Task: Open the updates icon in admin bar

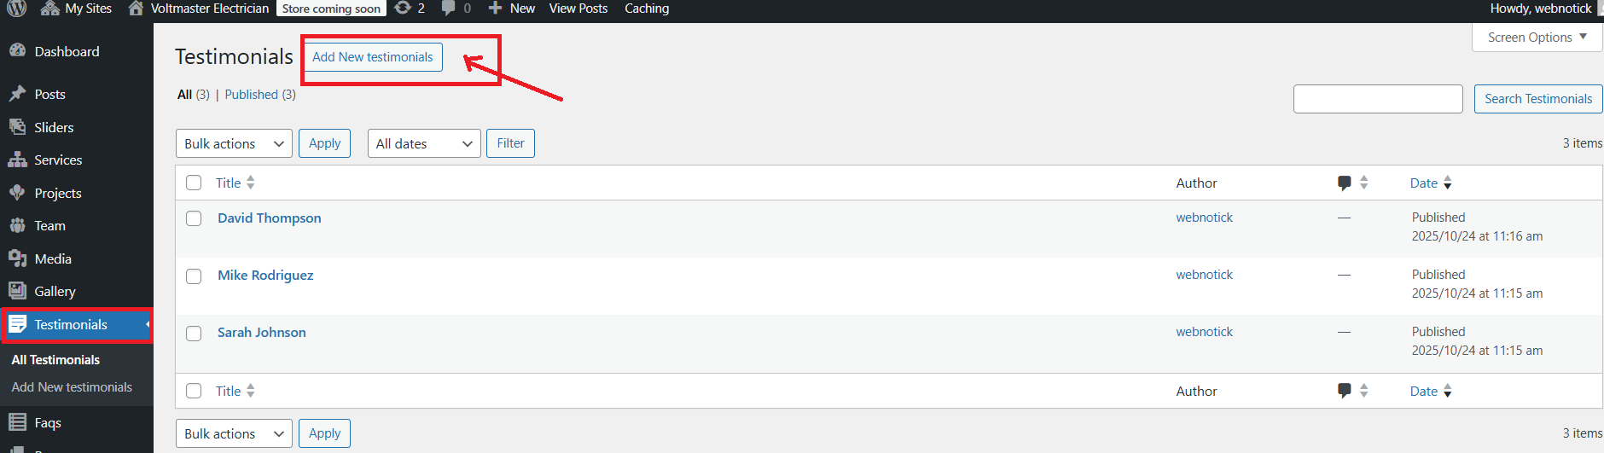Action: (403, 9)
